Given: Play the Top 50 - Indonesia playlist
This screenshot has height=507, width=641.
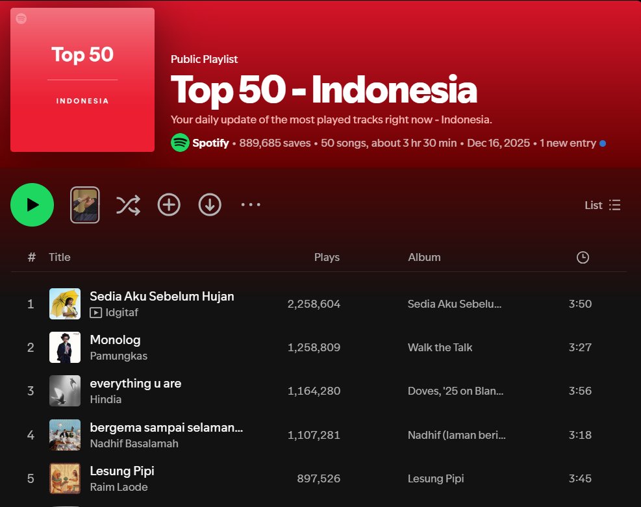Looking at the screenshot, I should click(x=32, y=204).
